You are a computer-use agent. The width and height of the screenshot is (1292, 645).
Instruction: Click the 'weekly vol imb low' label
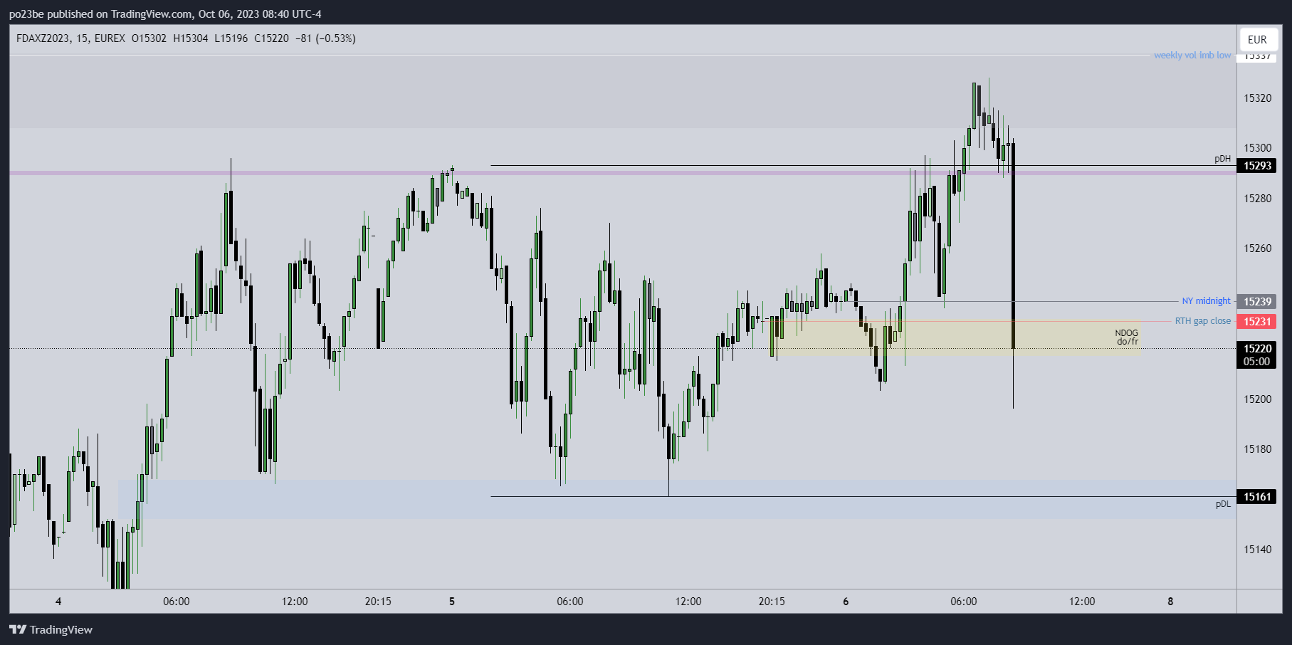(x=1192, y=56)
